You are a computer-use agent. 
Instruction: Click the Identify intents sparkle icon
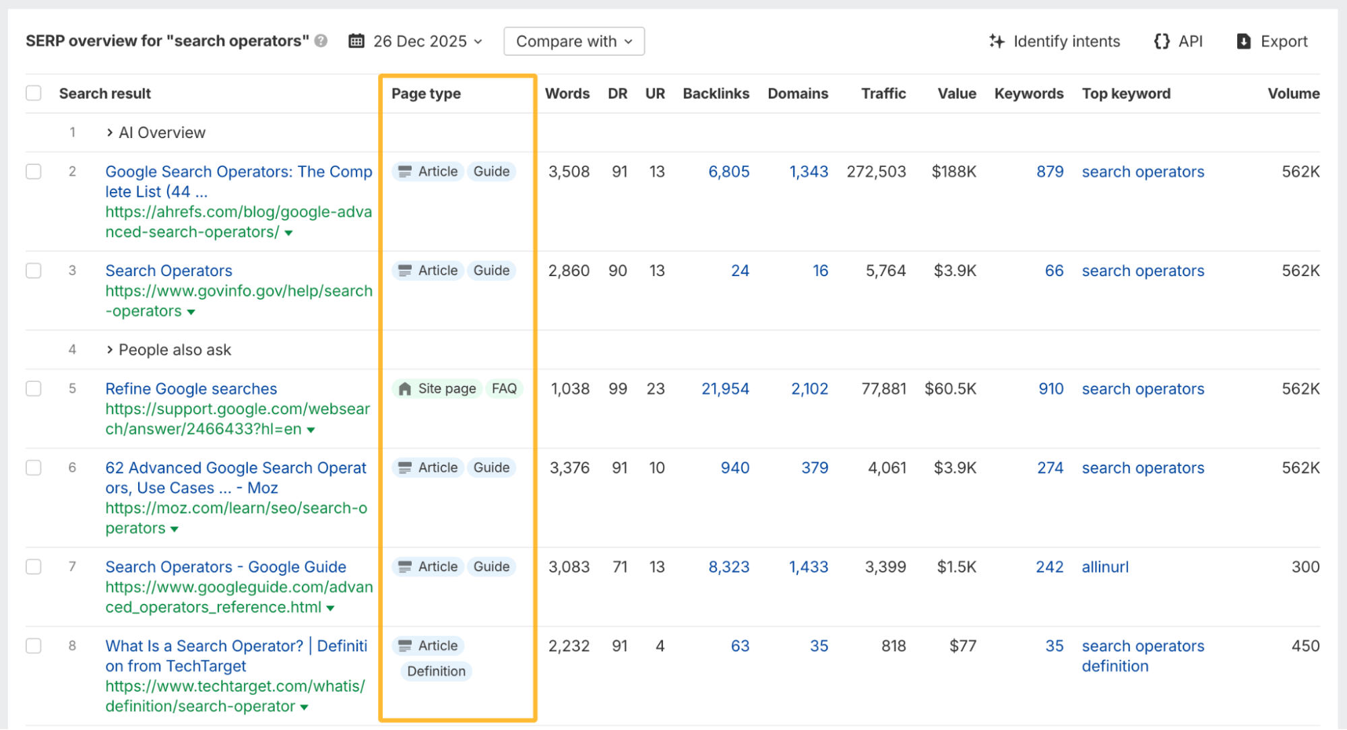[x=997, y=41]
